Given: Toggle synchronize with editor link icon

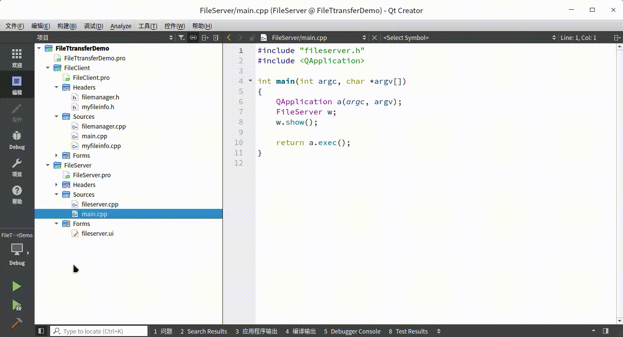Looking at the screenshot, I should click(193, 37).
